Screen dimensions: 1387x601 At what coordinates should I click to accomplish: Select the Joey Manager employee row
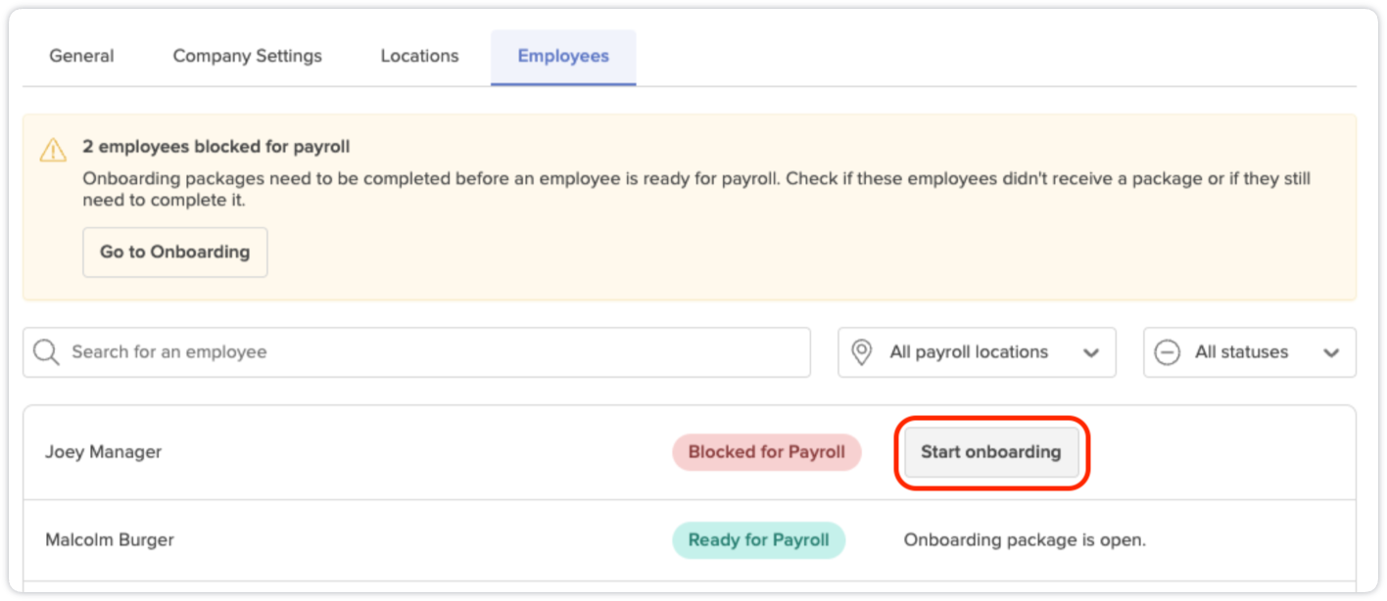pyautogui.click(x=690, y=452)
